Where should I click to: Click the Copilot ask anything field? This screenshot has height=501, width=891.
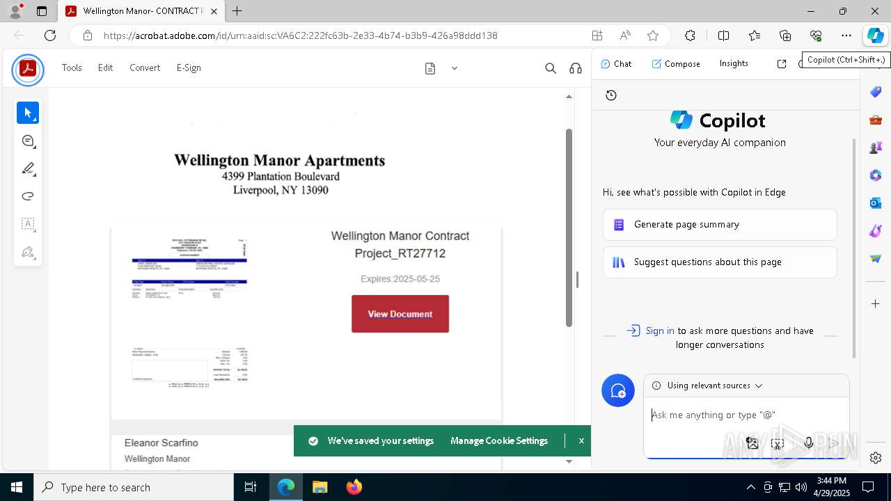(x=745, y=415)
